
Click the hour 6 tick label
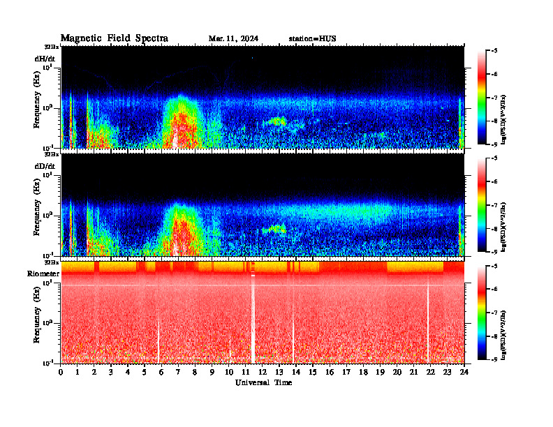point(161,372)
